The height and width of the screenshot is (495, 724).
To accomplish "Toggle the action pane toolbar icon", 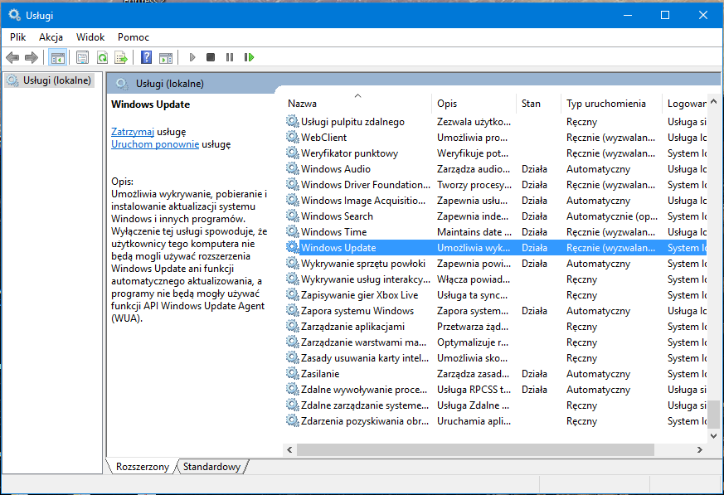I will coord(166,58).
